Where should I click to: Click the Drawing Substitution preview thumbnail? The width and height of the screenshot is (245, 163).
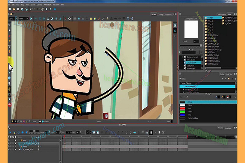coord(191,29)
